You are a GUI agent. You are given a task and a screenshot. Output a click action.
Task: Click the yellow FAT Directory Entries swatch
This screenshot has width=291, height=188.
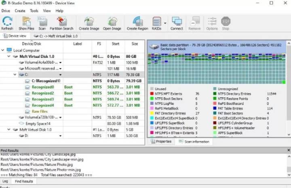point(152,113)
